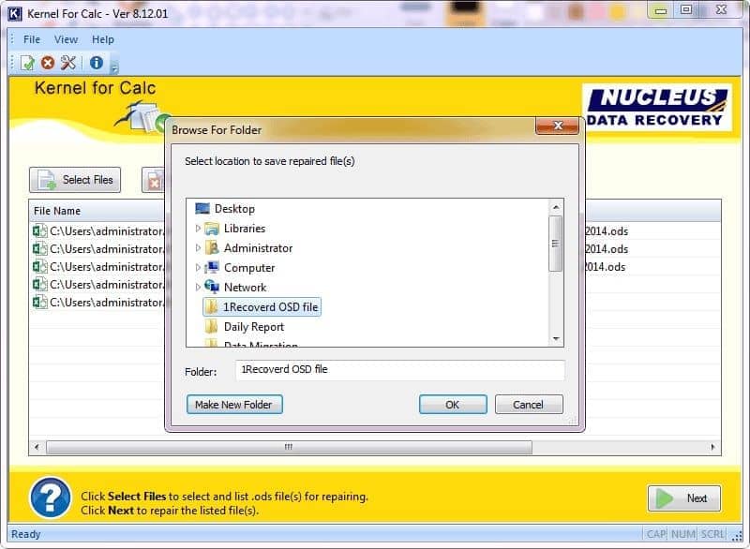Viewport: 750px width, 549px height.
Task: Click the second .ods file icon in list
Action: [x=39, y=249]
